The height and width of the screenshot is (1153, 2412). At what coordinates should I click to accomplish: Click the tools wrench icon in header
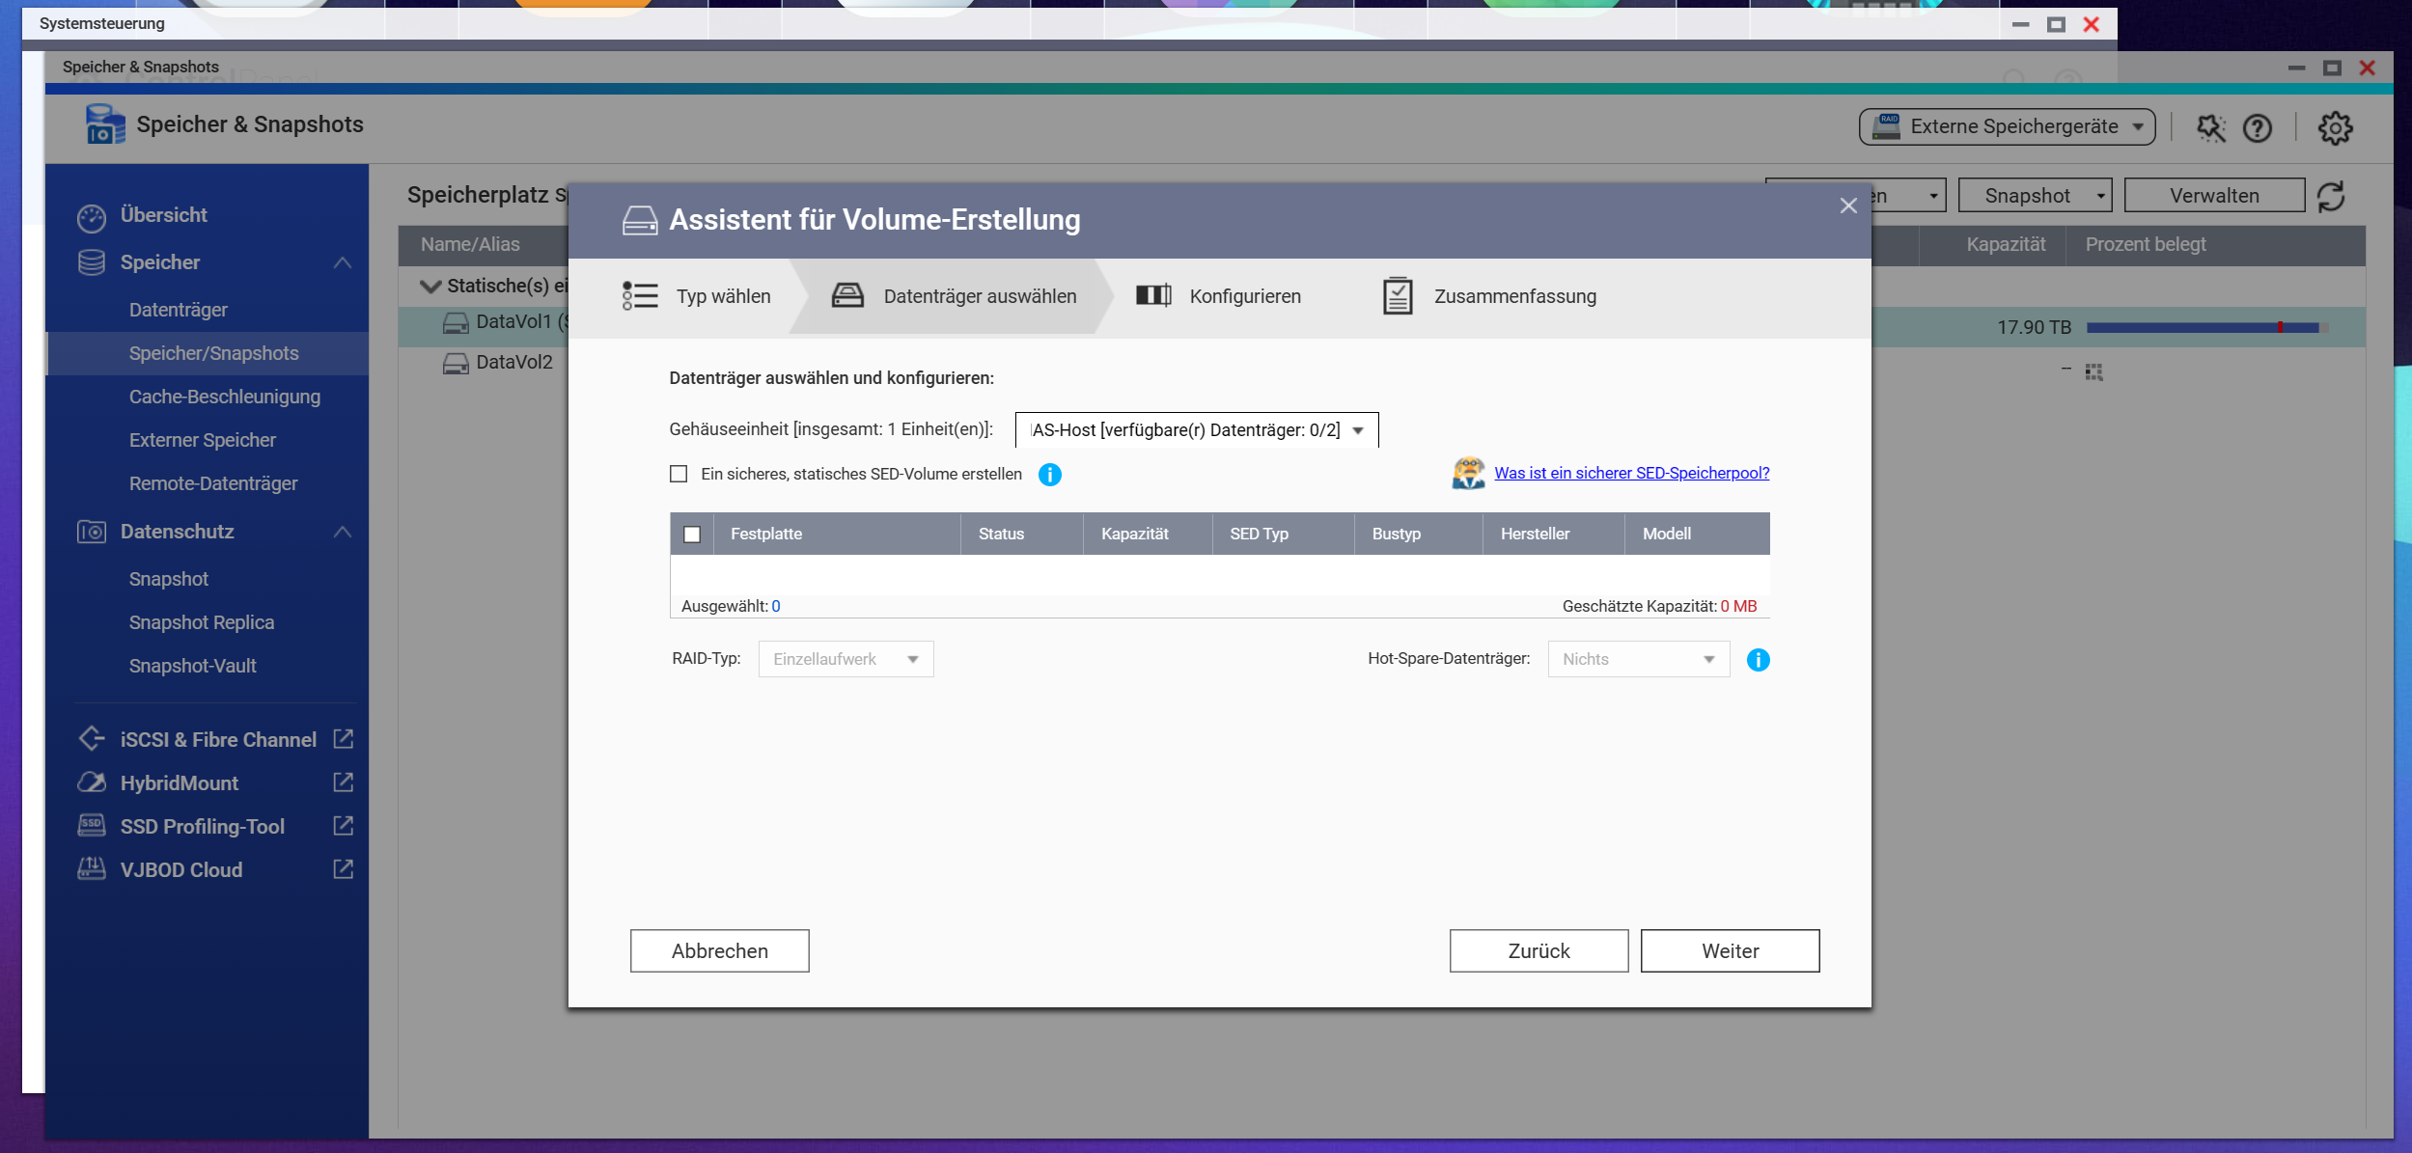(x=2210, y=127)
